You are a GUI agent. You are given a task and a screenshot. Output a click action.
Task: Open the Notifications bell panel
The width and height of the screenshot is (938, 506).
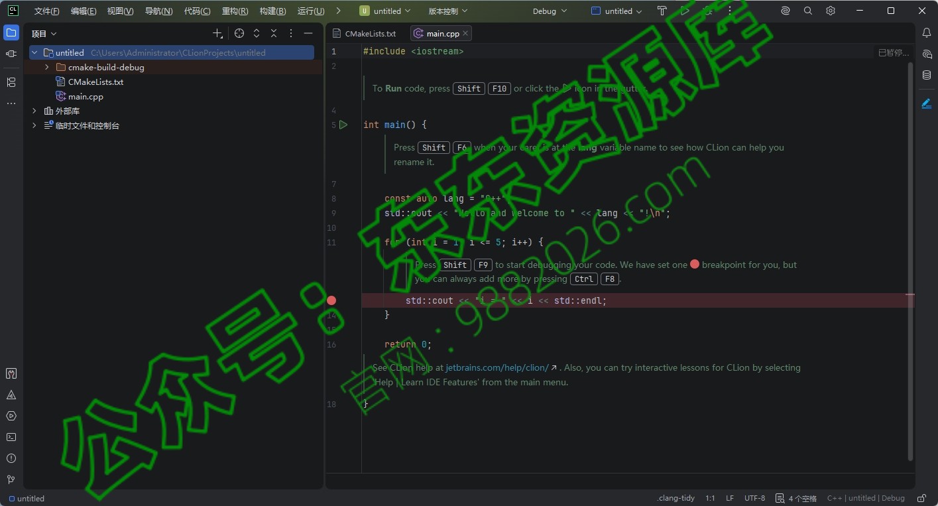(x=927, y=33)
